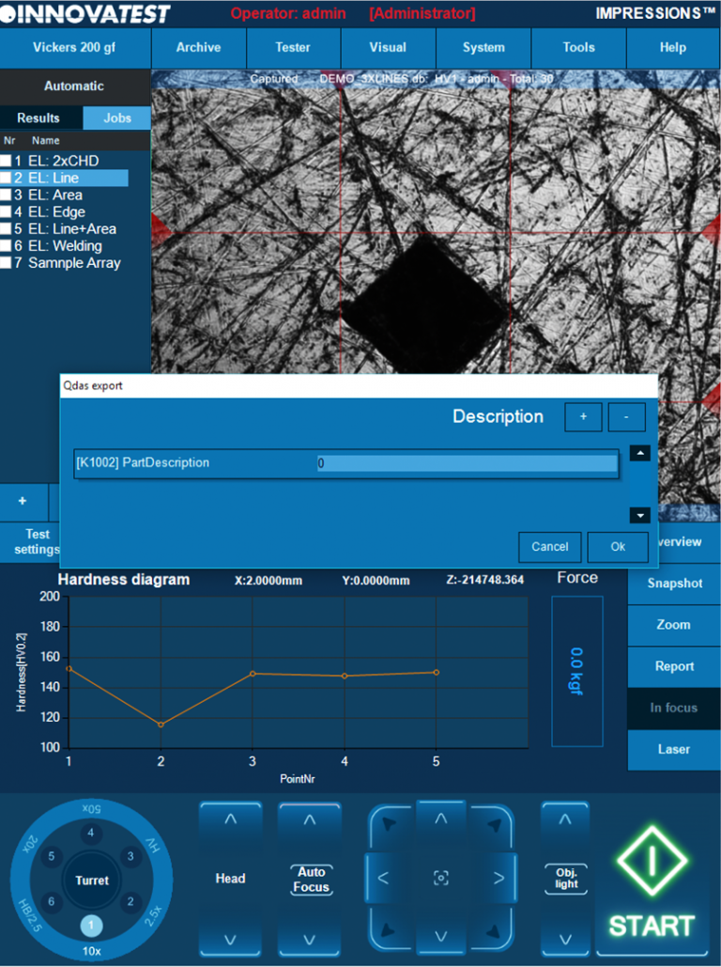
Task: Click the Automatic mode button
Action: (74, 86)
